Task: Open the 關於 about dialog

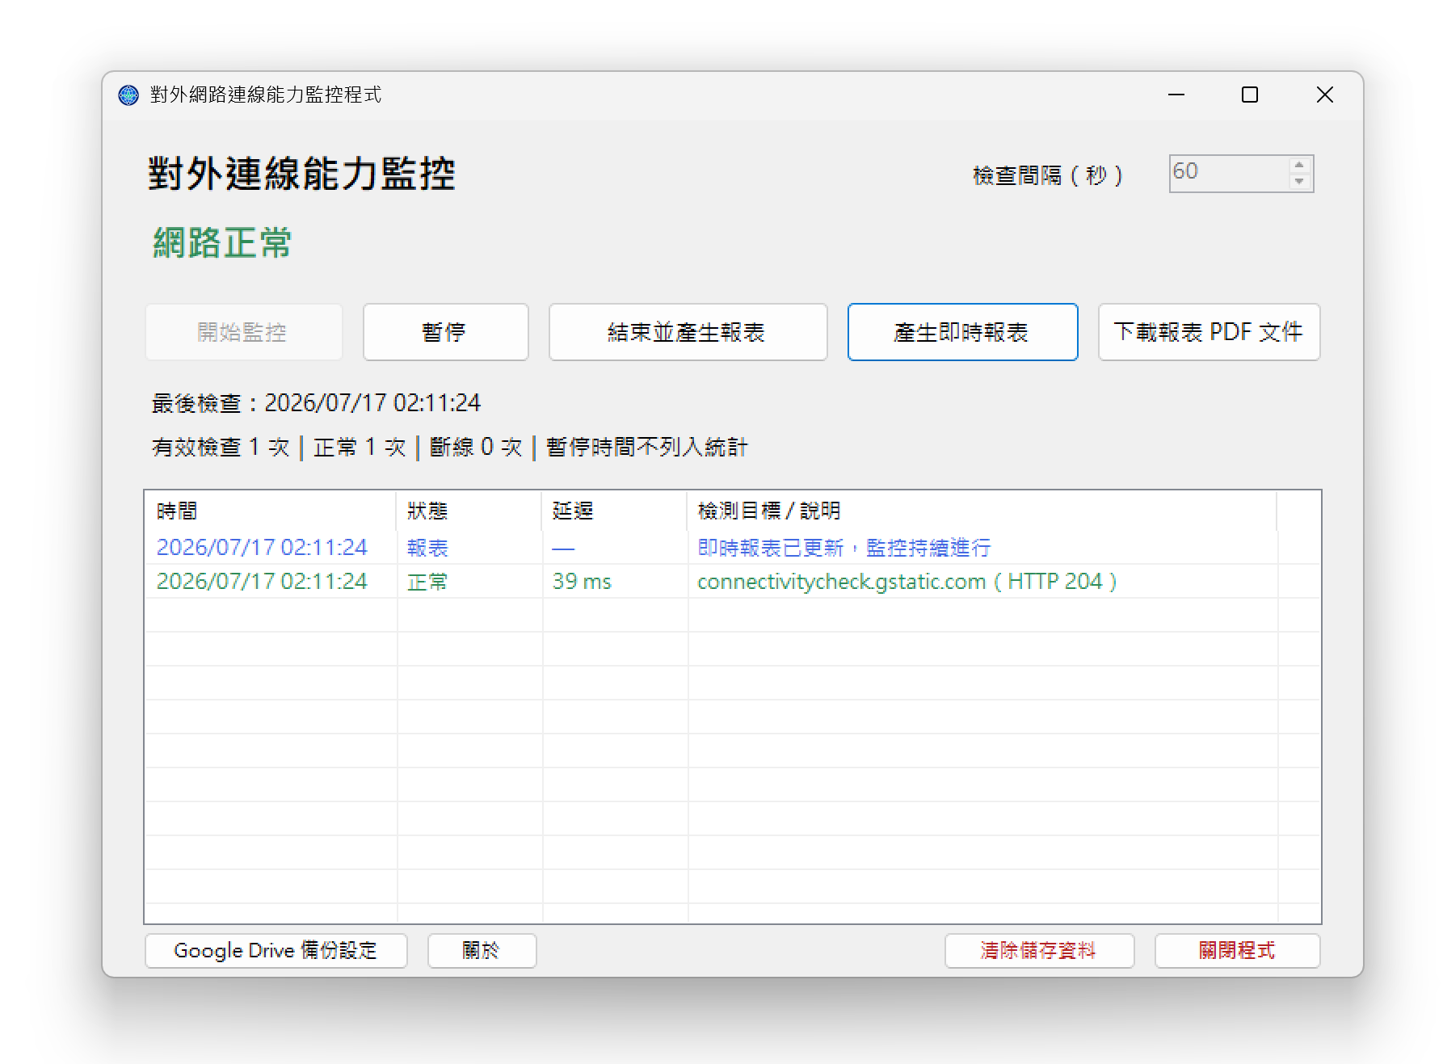Action: click(x=482, y=951)
